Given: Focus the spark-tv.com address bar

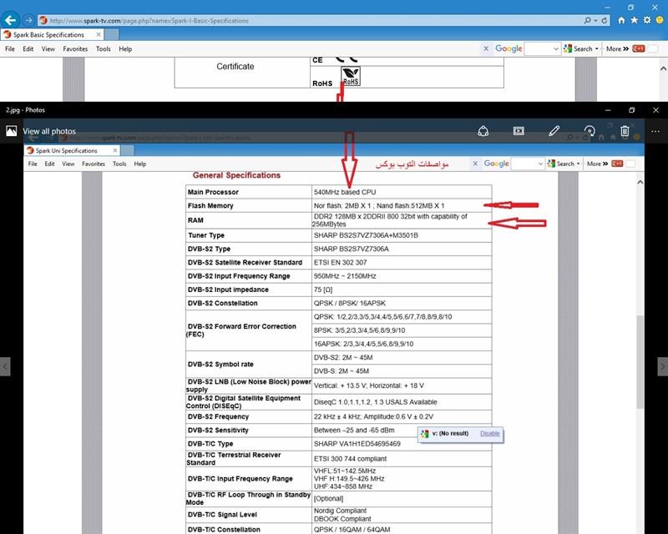Looking at the screenshot, I should point(311,20).
